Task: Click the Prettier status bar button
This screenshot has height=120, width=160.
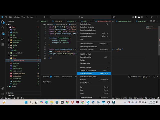Action: coord(153,98)
